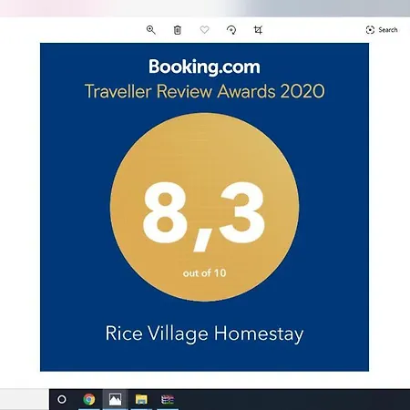Add photo to favorites with heart icon
Image resolution: width=410 pixels, height=410 pixels.
[x=204, y=30]
